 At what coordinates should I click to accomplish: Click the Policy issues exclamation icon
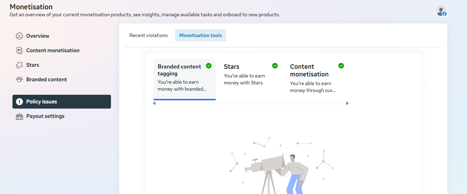click(19, 102)
